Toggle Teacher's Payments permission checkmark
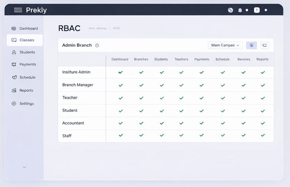The height and width of the screenshot is (187, 290). pos(202,98)
